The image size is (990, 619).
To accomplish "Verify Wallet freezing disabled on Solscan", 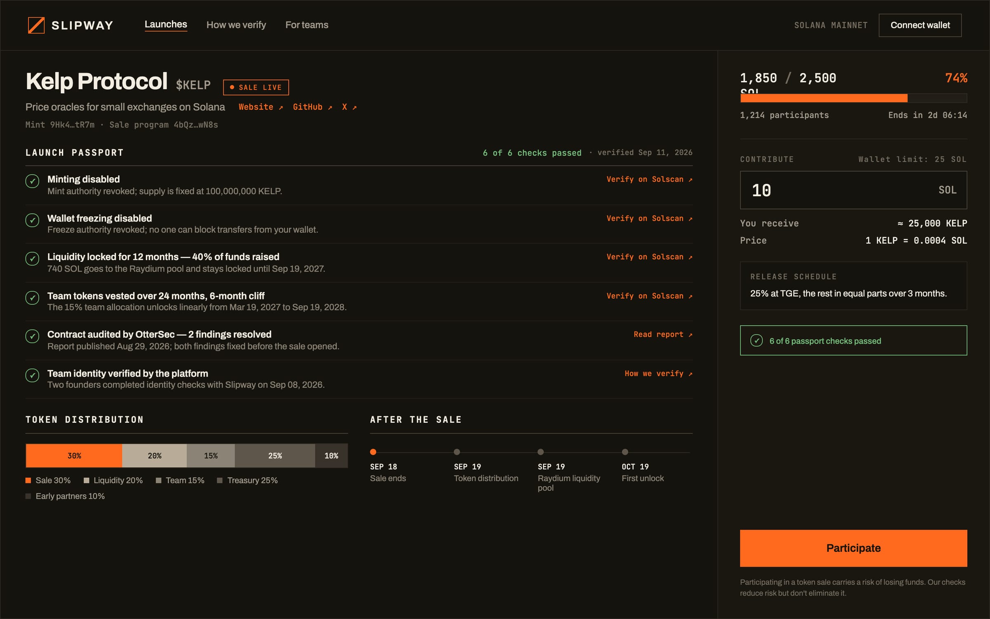I will (x=649, y=219).
